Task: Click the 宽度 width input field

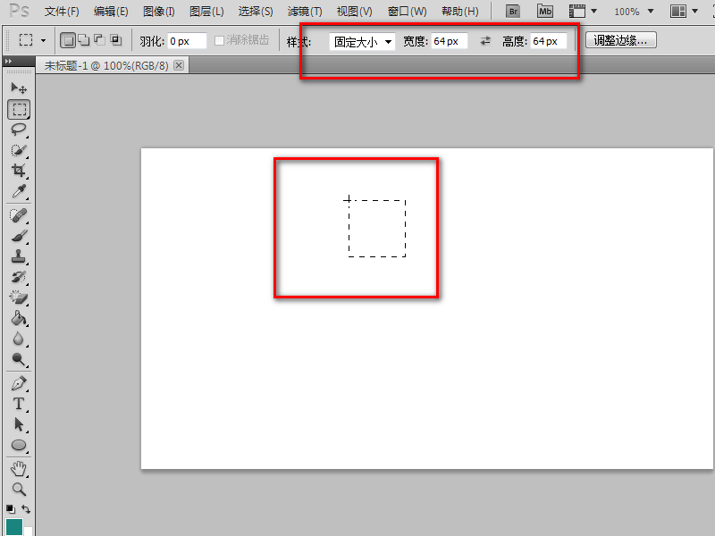Action: click(x=450, y=41)
